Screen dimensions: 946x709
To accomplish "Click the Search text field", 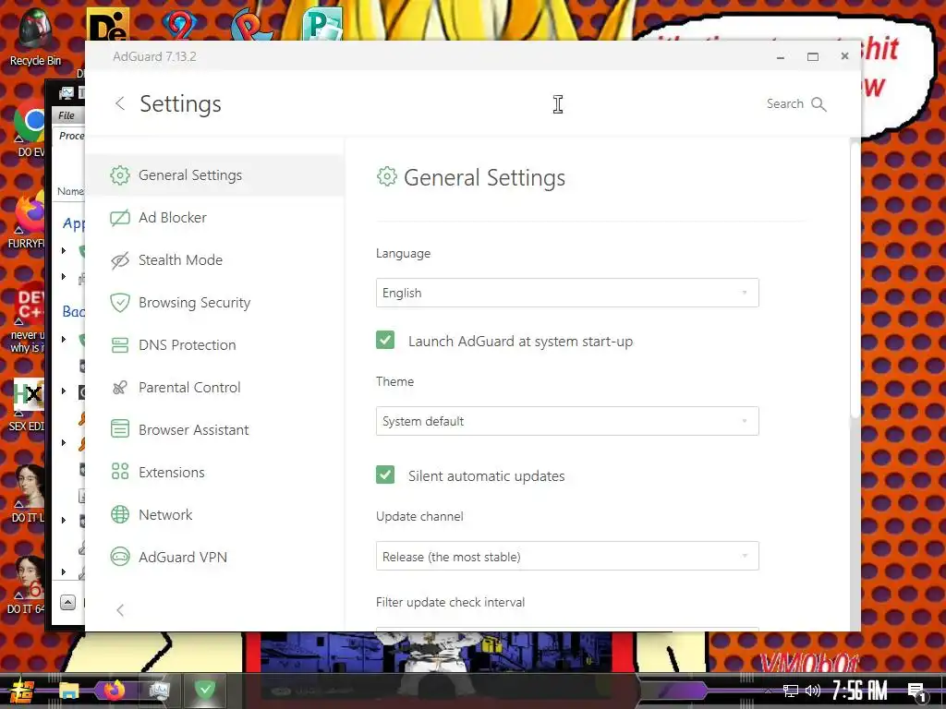I will coord(785,103).
